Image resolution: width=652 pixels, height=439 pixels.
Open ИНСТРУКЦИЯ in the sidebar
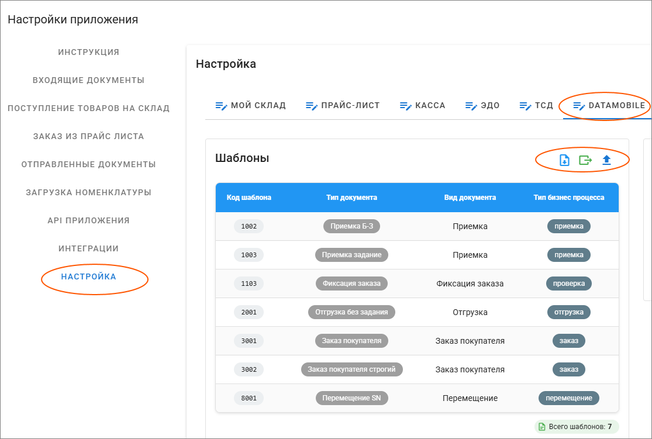(88, 52)
